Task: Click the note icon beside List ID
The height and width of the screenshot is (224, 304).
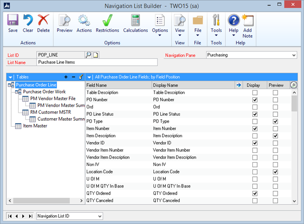Action: click(95, 55)
